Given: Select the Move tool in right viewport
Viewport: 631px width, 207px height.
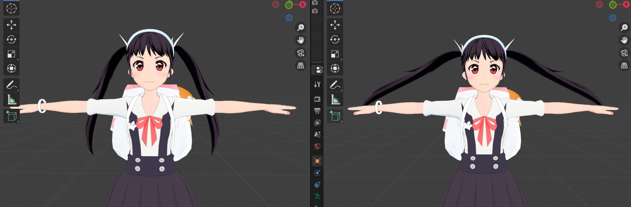Looking at the screenshot, I should (x=335, y=25).
